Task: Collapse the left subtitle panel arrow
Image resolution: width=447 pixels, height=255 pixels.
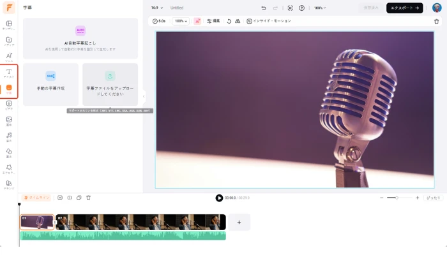Action: (x=144, y=96)
